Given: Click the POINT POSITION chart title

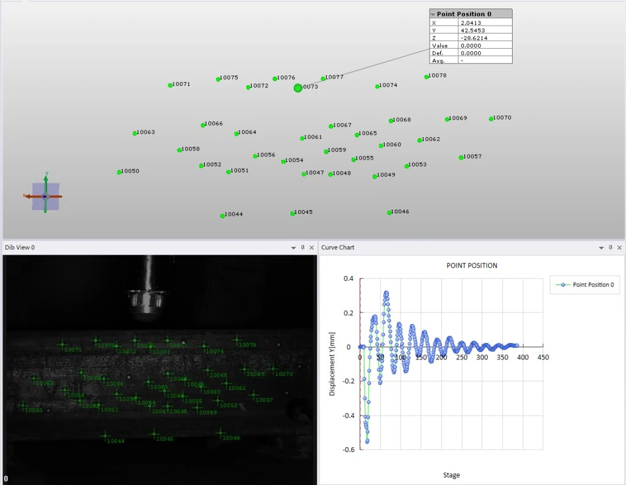Looking at the screenshot, I should coord(472,266).
